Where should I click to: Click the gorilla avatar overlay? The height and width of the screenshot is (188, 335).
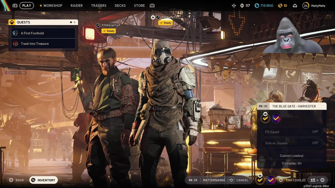click(292, 35)
